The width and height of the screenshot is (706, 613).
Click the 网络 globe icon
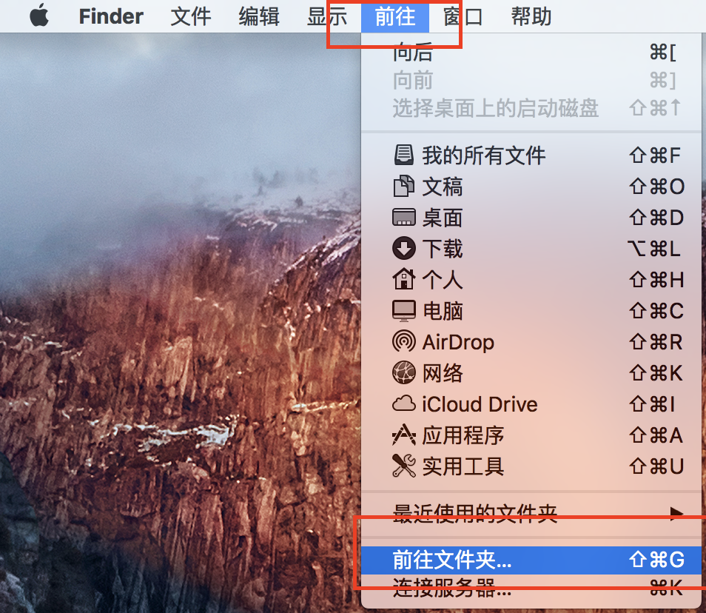[404, 373]
